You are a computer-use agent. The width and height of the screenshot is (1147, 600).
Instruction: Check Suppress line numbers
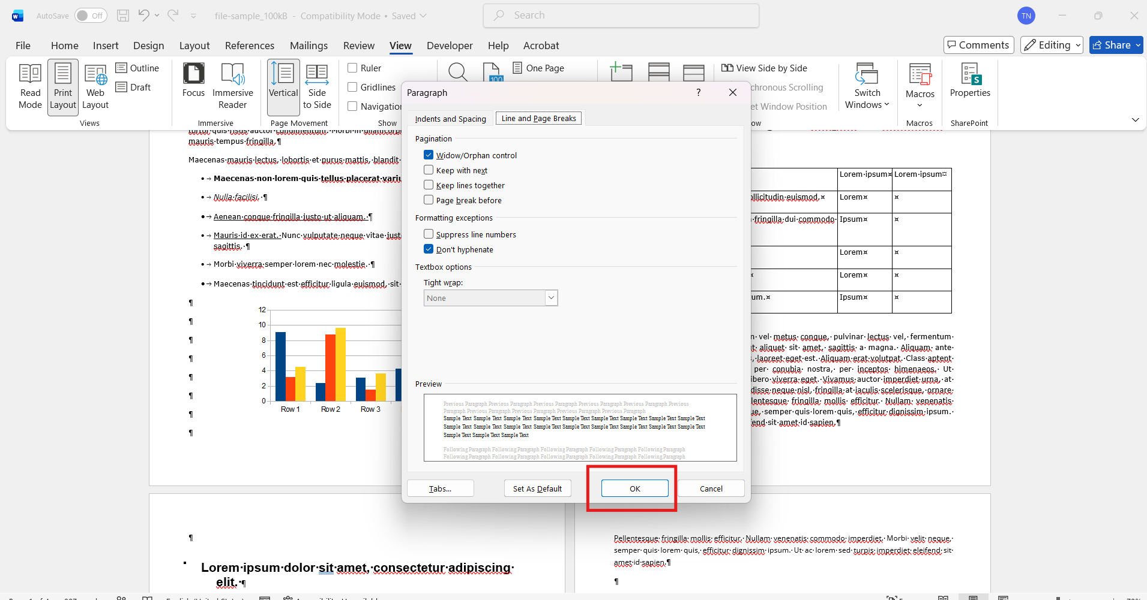[429, 234]
